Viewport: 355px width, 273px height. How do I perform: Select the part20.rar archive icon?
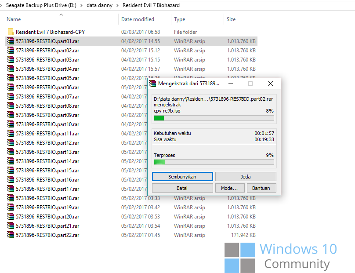click(11, 217)
